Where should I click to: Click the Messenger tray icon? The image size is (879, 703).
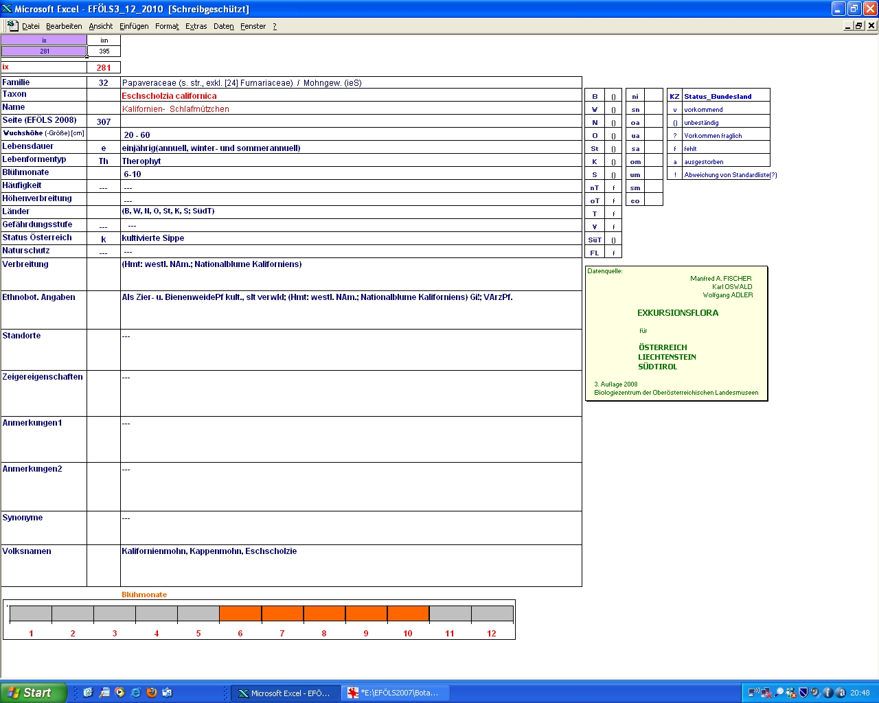click(x=791, y=693)
